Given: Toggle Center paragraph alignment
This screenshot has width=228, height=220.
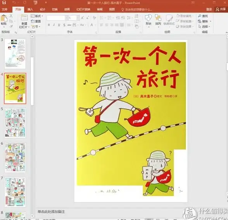Looking at the screenshot, I should (x=107, y=25).
